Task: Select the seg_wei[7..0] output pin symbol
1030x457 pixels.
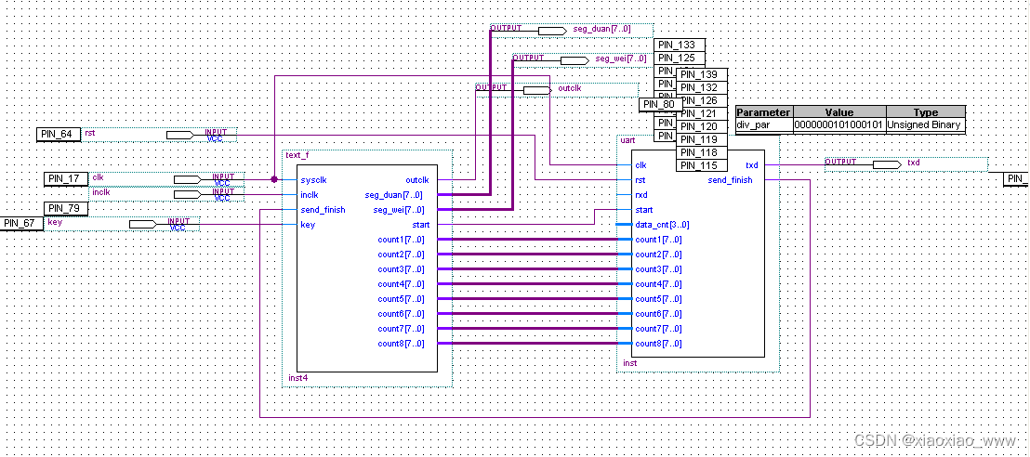Action: click(x=574, y=60)
